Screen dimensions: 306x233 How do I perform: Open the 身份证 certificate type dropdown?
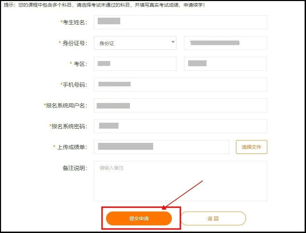(135, 43)
